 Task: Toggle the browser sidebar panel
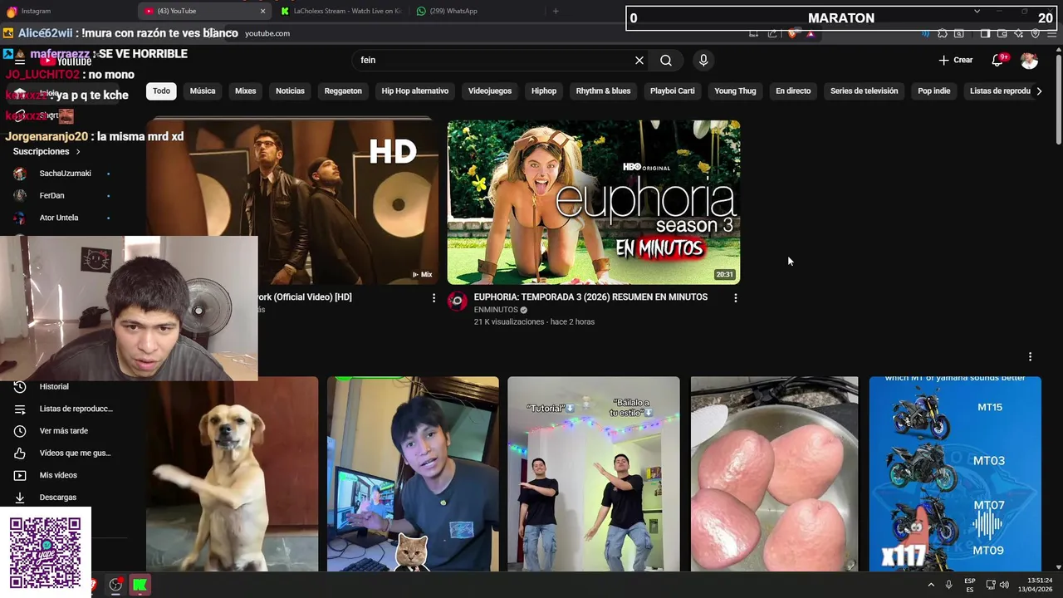coord(985,33)
